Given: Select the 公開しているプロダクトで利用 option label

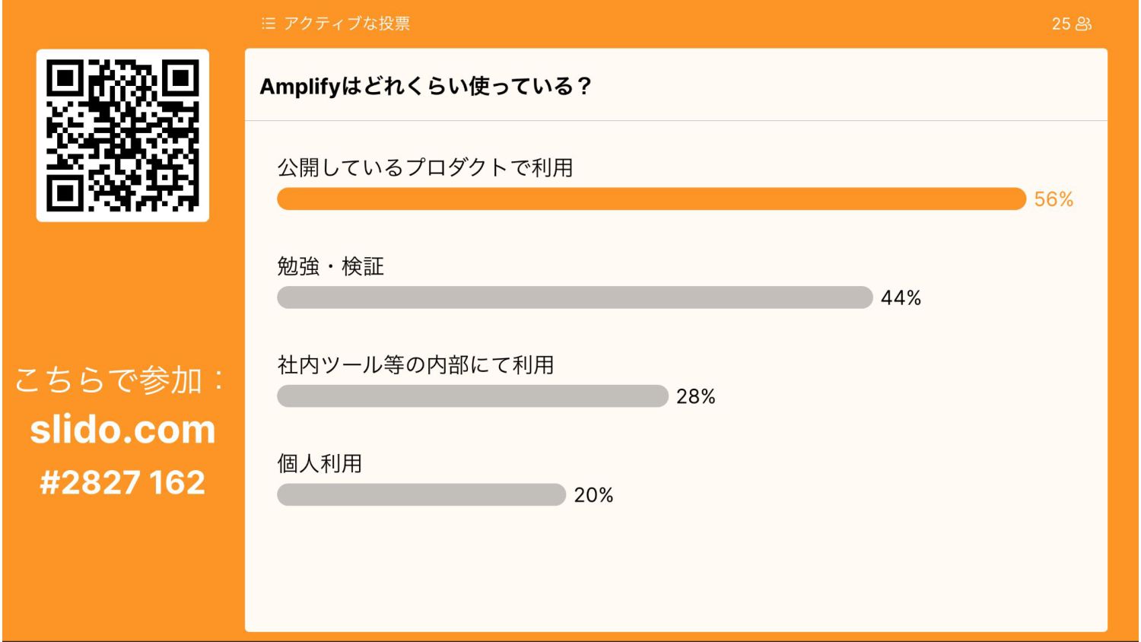Looking at the screenshot, I should pyautogui.click(x=425, y=167).
